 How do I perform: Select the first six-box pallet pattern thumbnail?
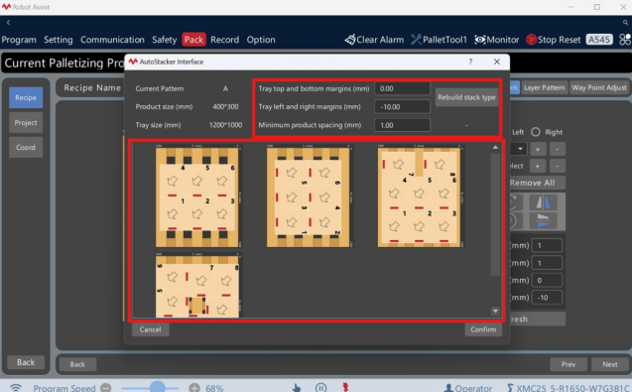197,196
